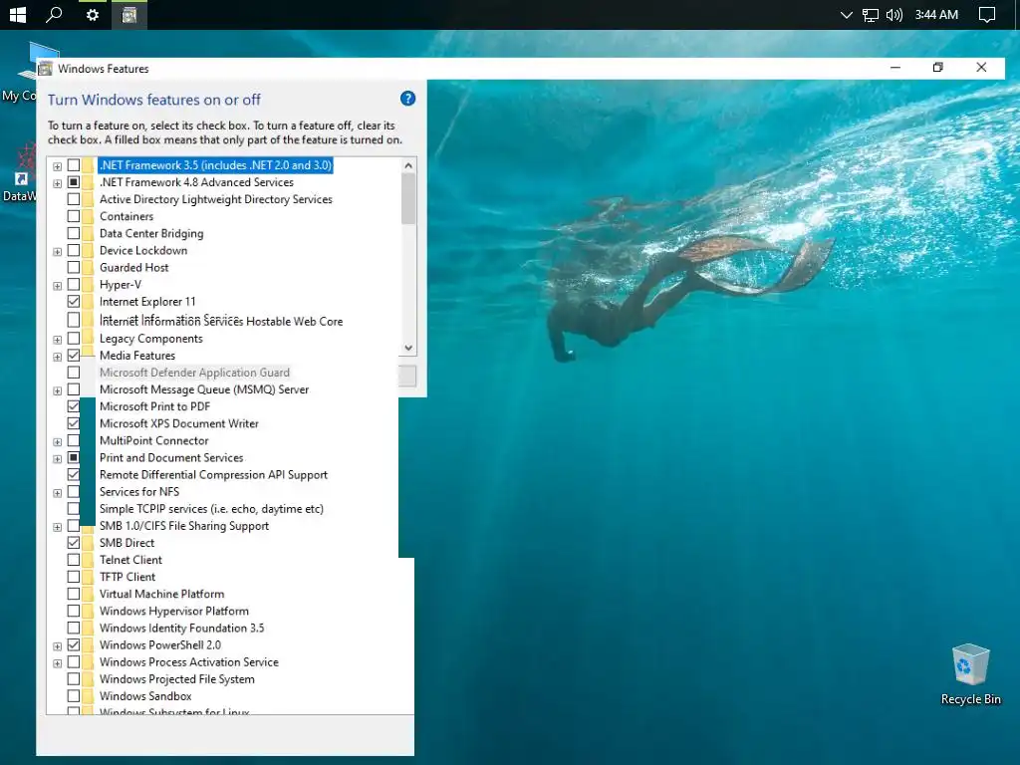Select Simple TCPIP services row
The height and width of the screenshot is (765, 1020).
[x=211, y=509]
